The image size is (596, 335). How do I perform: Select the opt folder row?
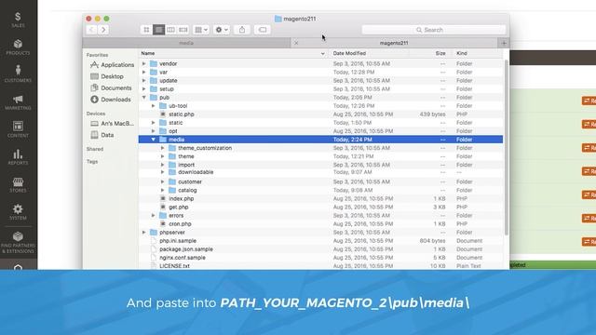pos(320,131)
